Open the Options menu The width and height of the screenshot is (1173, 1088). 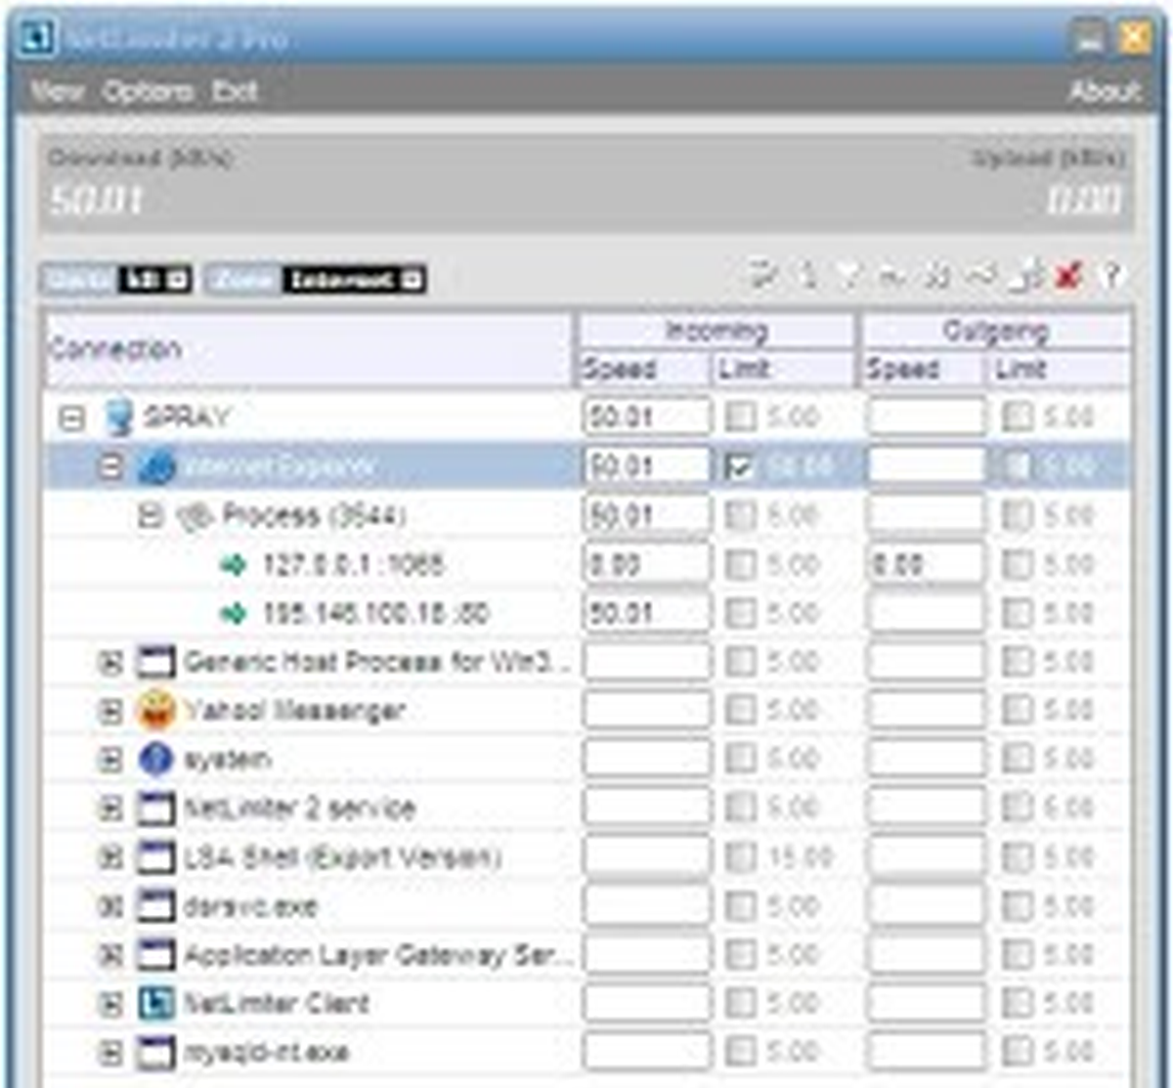pos(149,92)
